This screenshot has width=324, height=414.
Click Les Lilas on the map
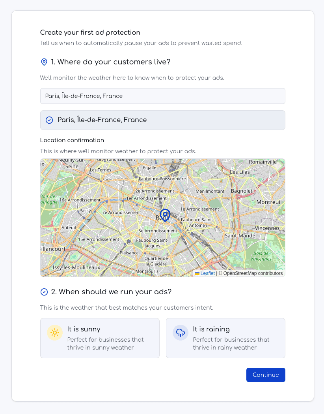240,172
